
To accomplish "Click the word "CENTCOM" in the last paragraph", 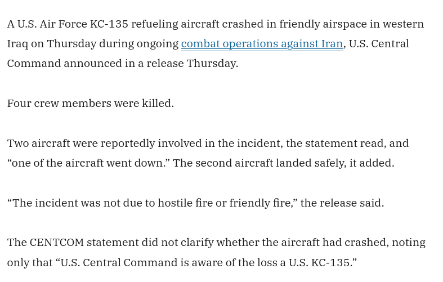I will tap(56, 243).
